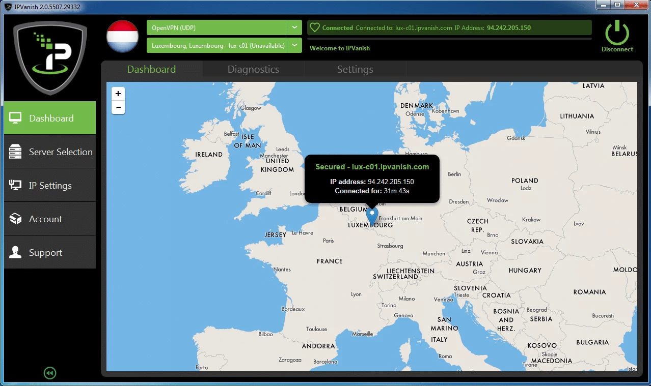Viewport: 651px width, 386px height.
Task: Open Server Selection in the sidebar
Action: click(50, 152)
